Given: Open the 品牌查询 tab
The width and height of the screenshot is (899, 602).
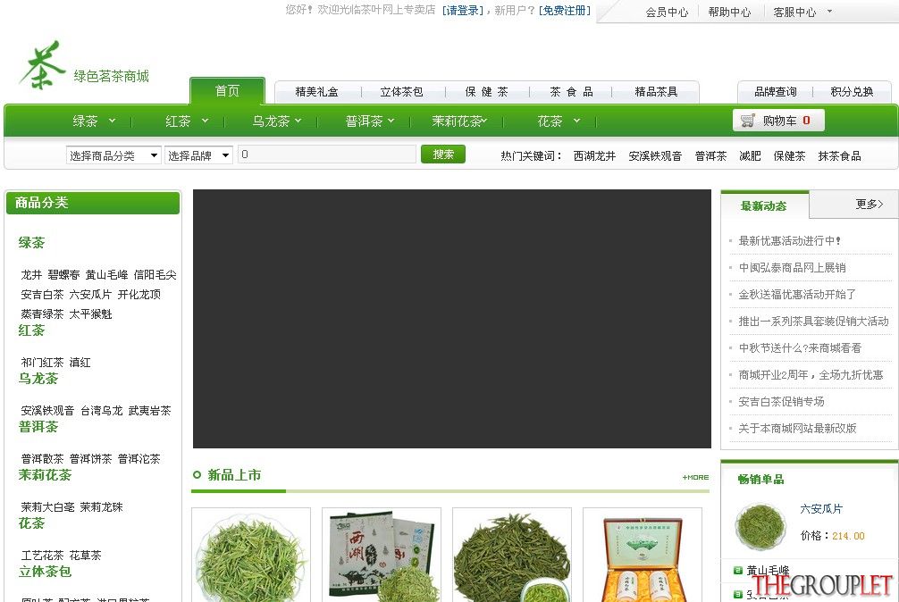Looking at the screenshot, I should pyautogui.click(x=775, y=92).
